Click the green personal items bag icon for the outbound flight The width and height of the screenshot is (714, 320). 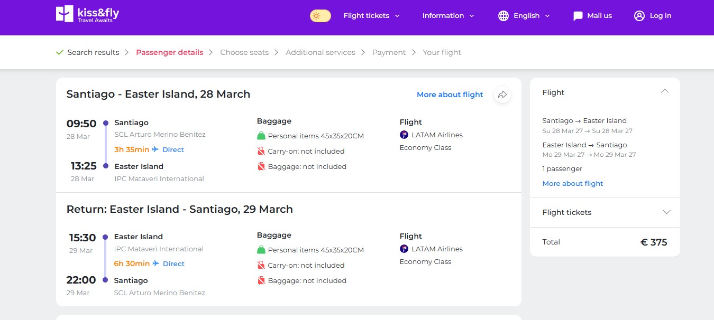261,136
